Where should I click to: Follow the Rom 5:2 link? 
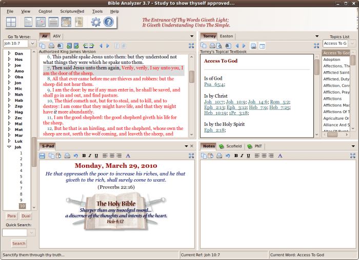280,102
